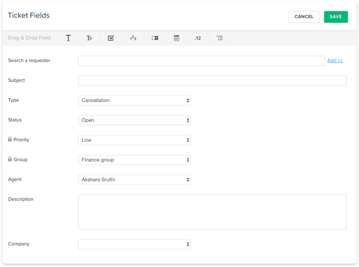Click the Search a requester label
Screen dimensions: 359x267
[x=29, y=61]
